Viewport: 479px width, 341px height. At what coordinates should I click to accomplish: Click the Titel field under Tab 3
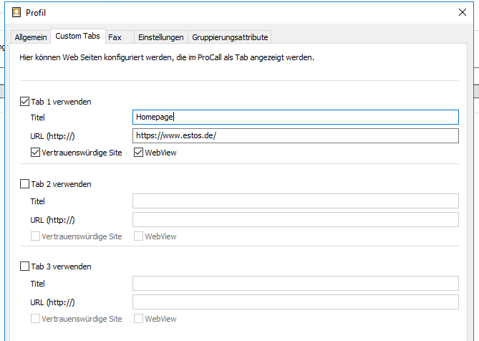click(295, 284)
